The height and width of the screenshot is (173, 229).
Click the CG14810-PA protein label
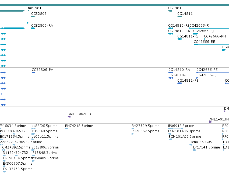(x=179, y=70)
